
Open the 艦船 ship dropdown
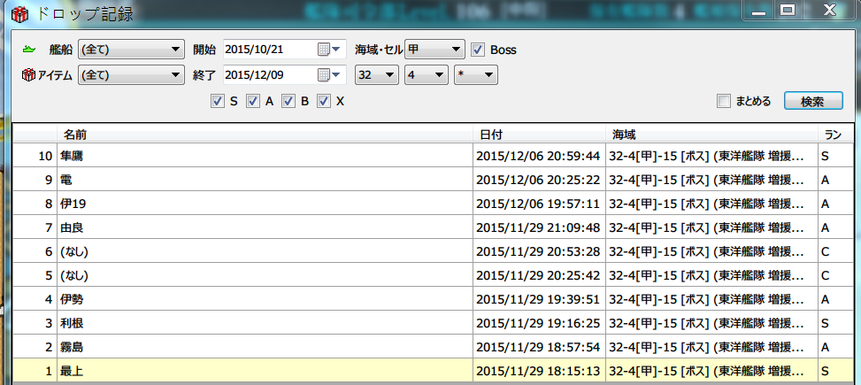click(131, 50)
